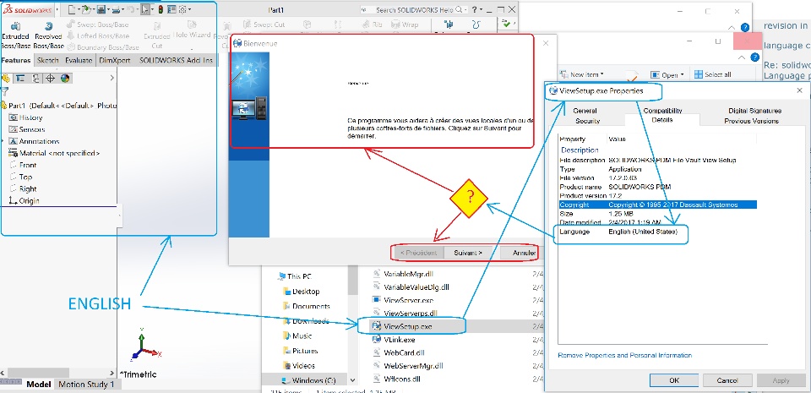Open the FeatureManager design tree tab icon
This screenshot has width=811, height=393.
(6, 79)
